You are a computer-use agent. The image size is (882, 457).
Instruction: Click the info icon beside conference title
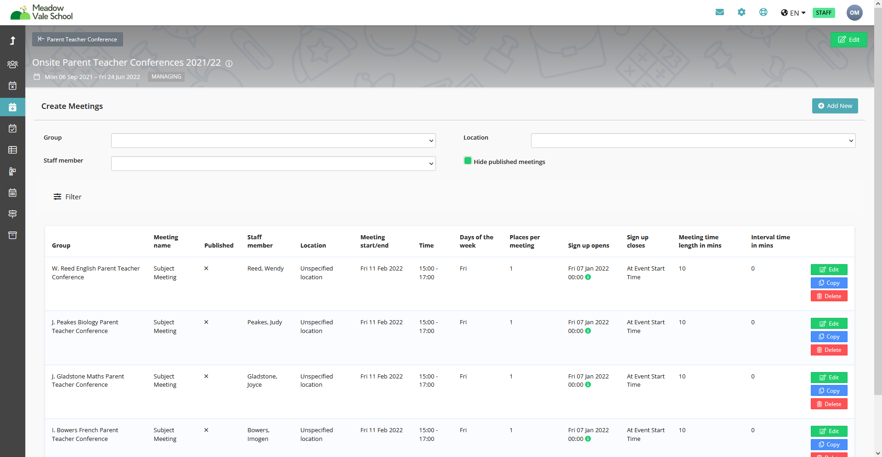(x=229, y=63)
